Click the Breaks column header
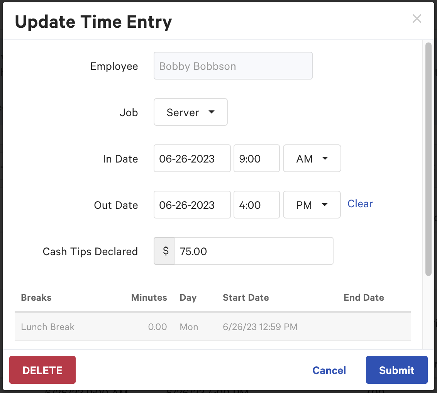Image resolution: width=437 pixels, height=393 pixels. [x=36, y=297]
